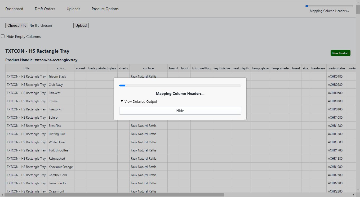Enable Hide Empty Columns checkbox
This screenshot has width=360, height=197.
[x=3, y=36]
